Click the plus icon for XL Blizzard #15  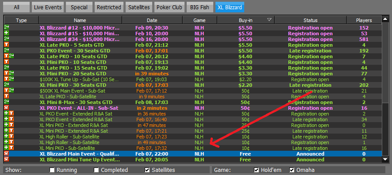coord(7,34)
